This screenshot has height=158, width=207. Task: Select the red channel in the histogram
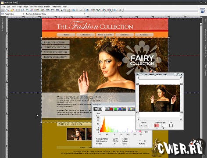point(111,109)
